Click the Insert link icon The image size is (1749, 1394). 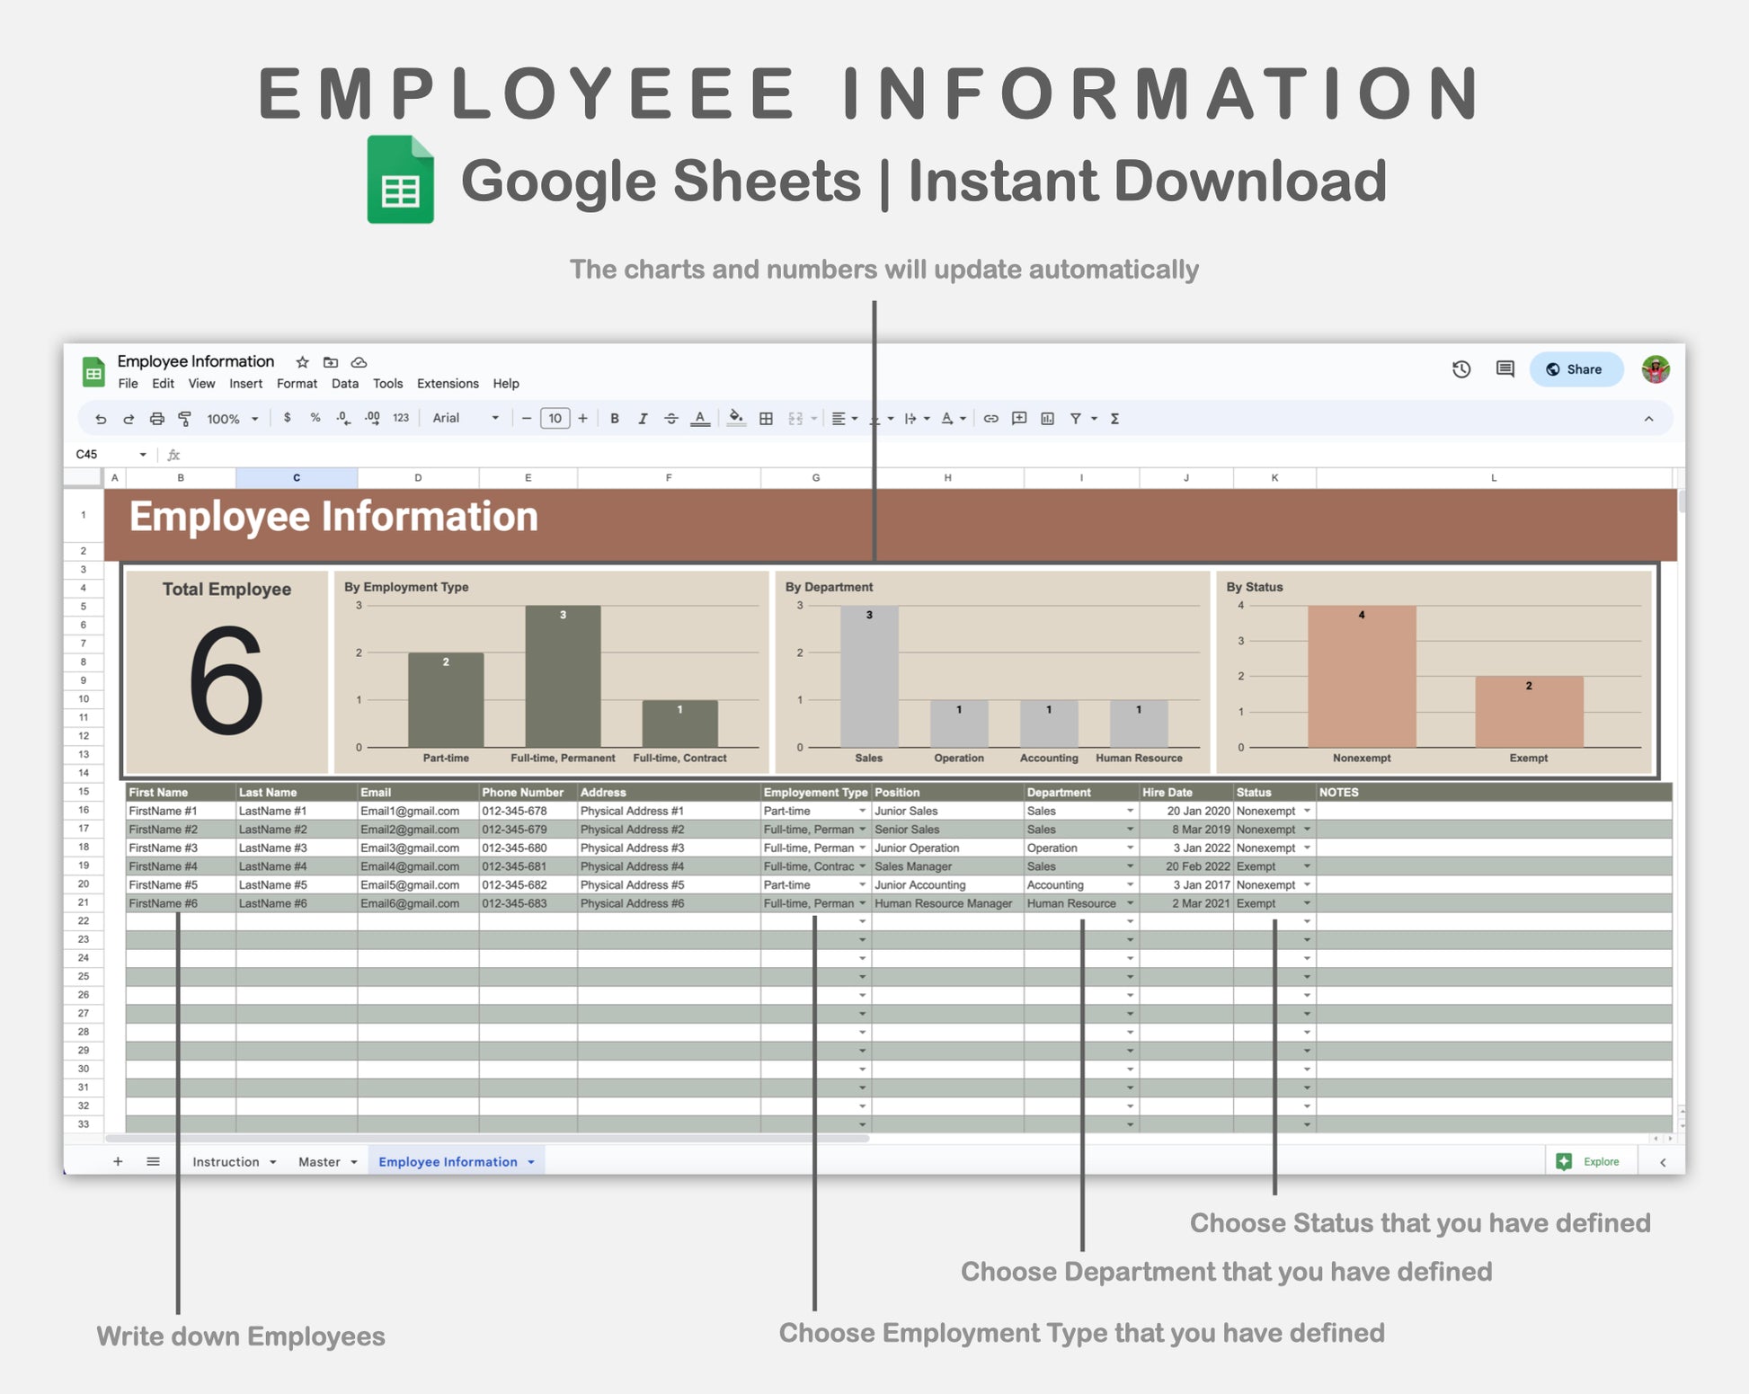pos(990,419)
